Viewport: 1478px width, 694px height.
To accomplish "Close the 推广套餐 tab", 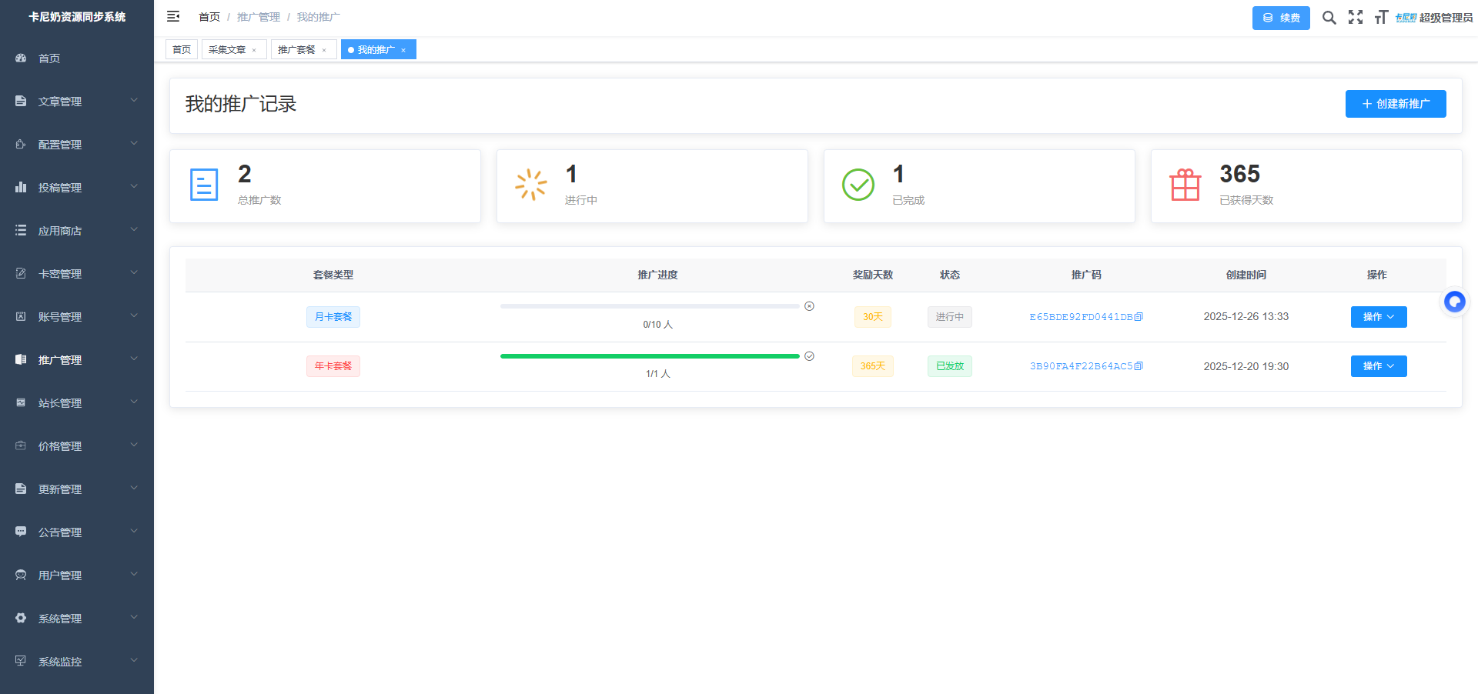I will (324, 50).
